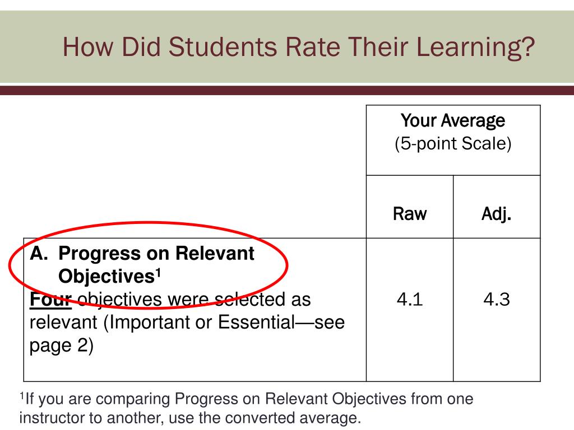Click the raw score value 4.1
The image size is (574, 430).
pos(410,300)
